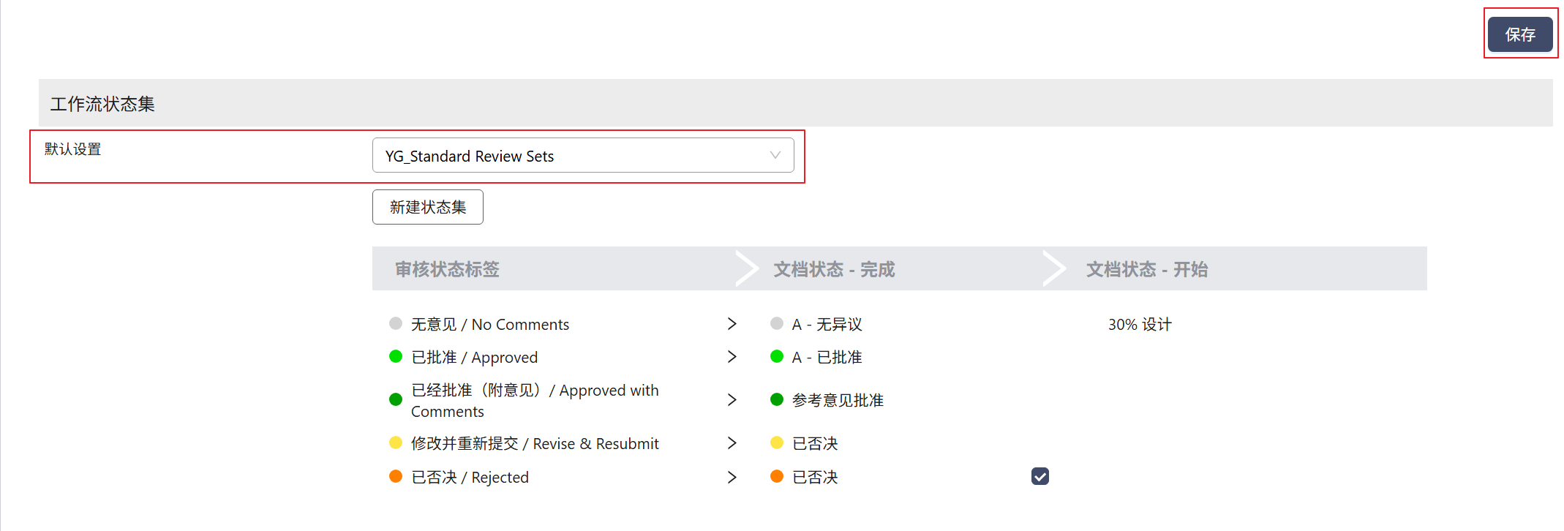The height and width of the screenshot is (531, 1564).
Task: Select the 文档状态 - 完成 column header
Action: pos(834,269)
